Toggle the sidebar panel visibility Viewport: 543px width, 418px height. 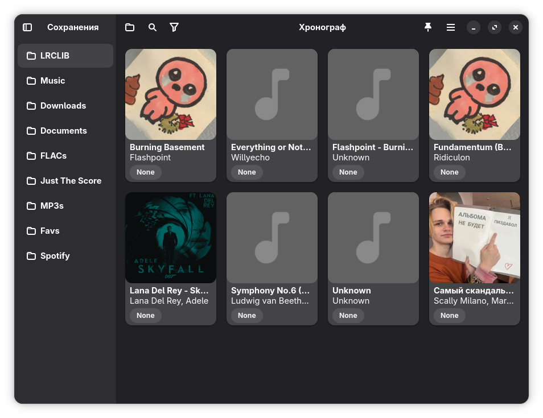pyautogui.click(x=27, y=27)
